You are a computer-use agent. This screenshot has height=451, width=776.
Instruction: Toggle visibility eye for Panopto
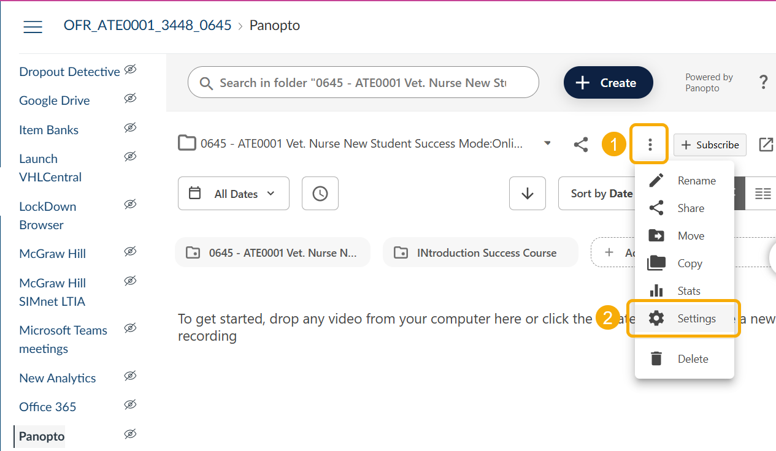130,434
